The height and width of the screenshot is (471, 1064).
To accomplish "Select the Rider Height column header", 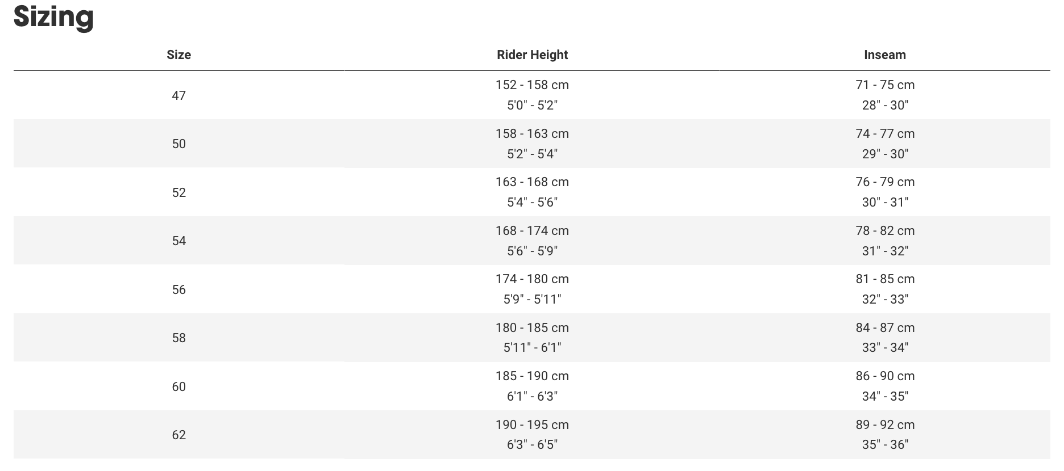I will pyautogui.click(x=532, y=55).
